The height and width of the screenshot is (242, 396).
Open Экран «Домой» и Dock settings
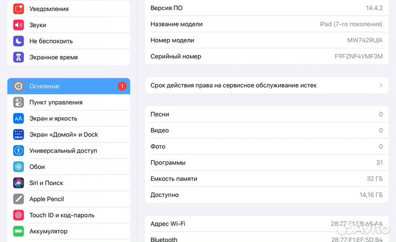tap(69, 135)
